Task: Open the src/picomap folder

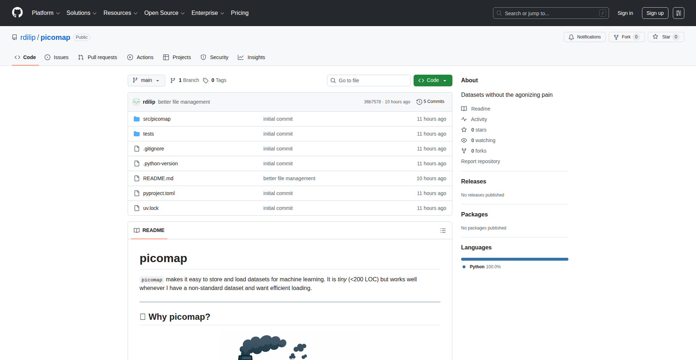Action: [x=157, y=119]
